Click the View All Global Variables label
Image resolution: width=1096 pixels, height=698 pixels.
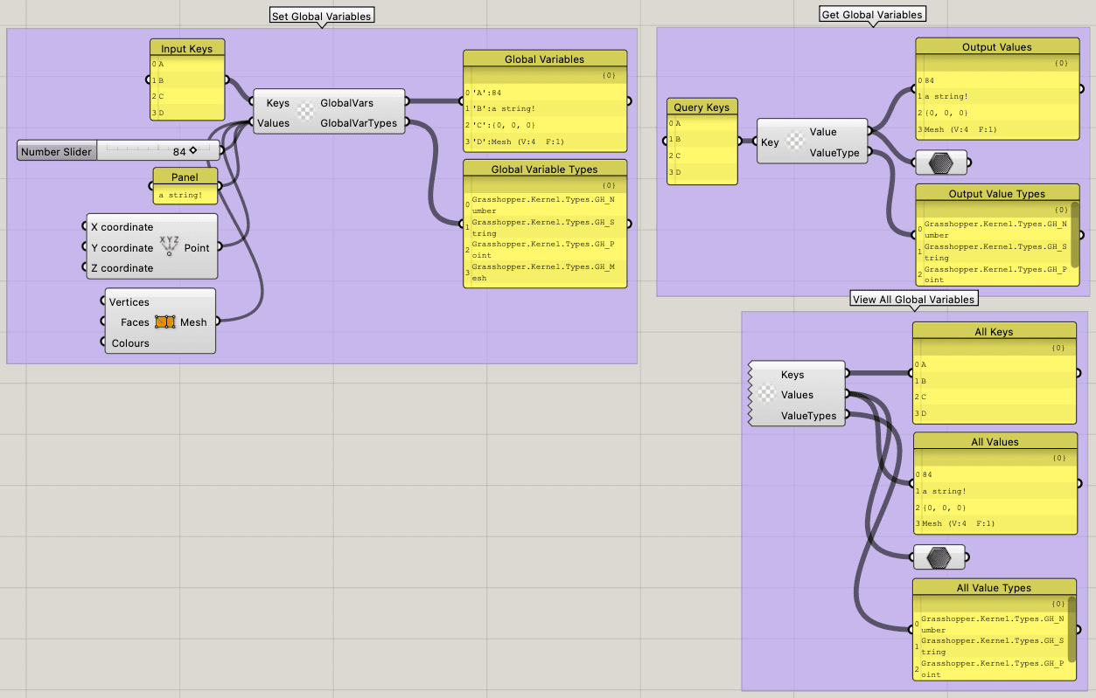[x=913, y=299]
